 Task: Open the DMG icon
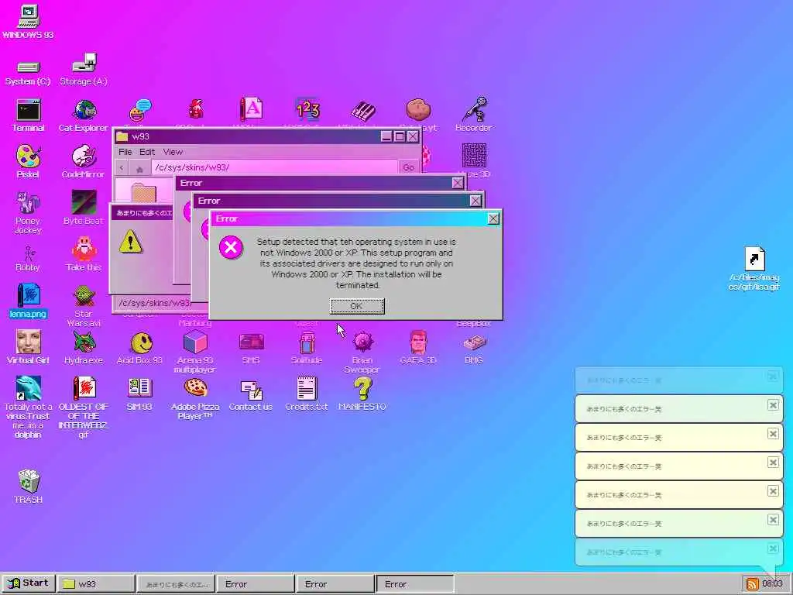[475, 343]
